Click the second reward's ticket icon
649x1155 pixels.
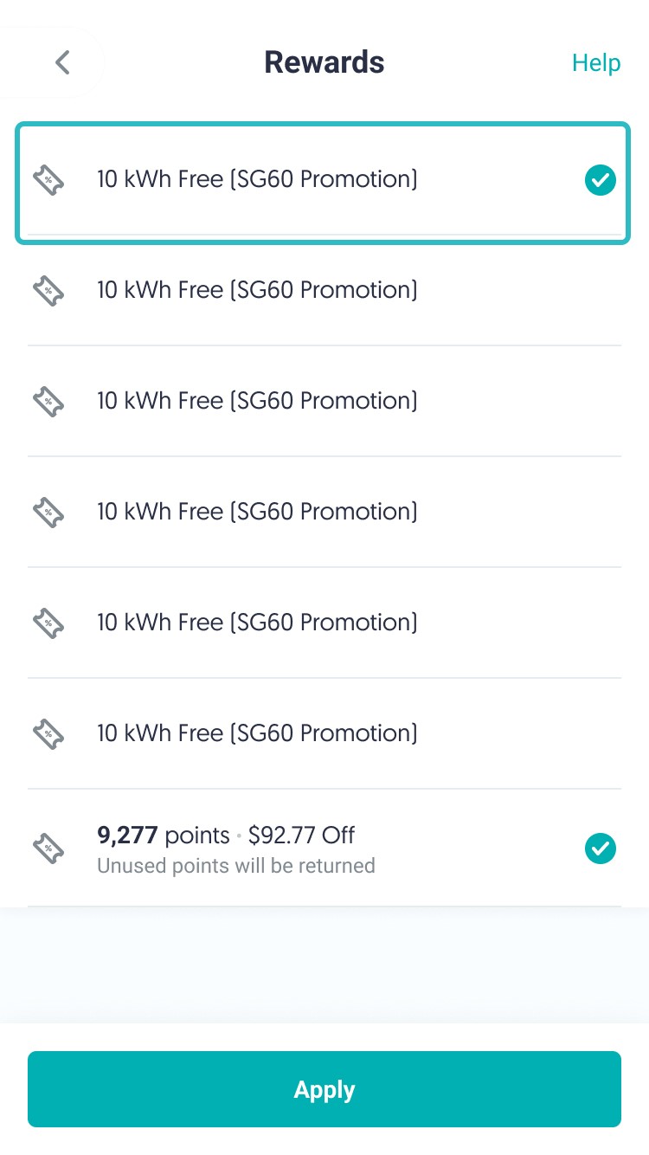point(48,291)
